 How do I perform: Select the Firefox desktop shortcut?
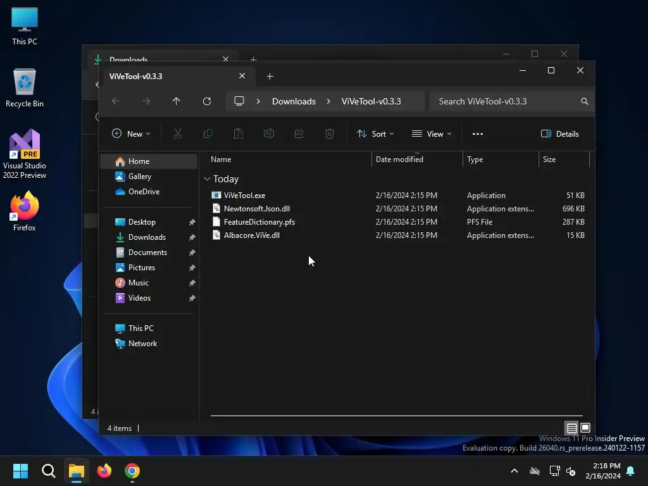[25, 211]
